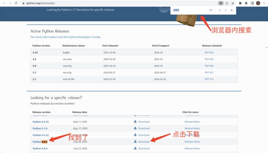Open the browser side panel icon
The width and height of the screenshot is (268, 153).
[x=252, y=3]
